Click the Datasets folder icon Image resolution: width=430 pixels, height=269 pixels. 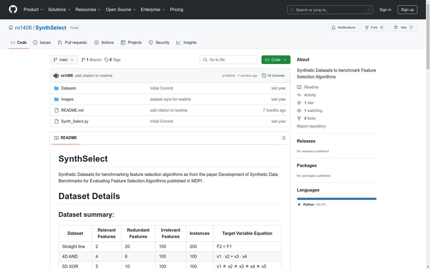56,88
